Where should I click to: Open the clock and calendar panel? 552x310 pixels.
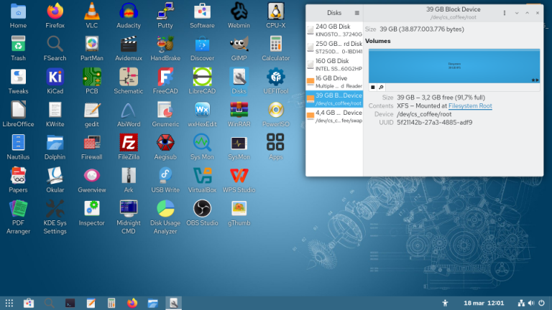484,303
